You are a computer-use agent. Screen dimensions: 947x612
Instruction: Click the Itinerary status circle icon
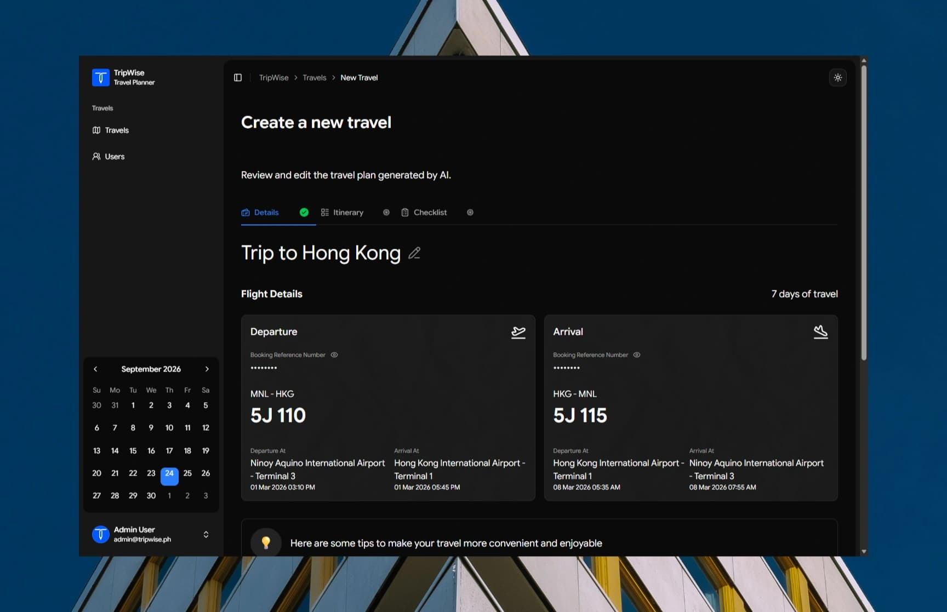point(386,213)
